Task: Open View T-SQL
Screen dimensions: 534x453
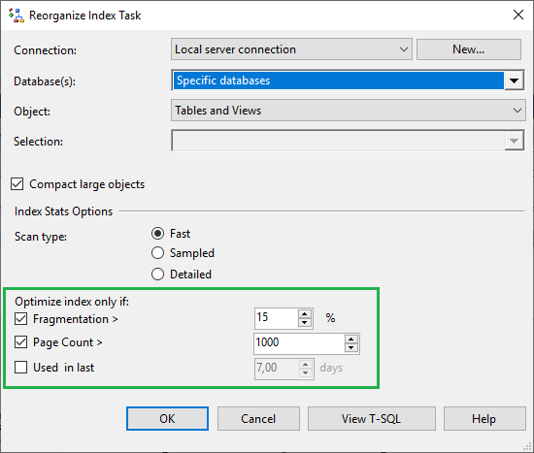Action: coord(372,419)
